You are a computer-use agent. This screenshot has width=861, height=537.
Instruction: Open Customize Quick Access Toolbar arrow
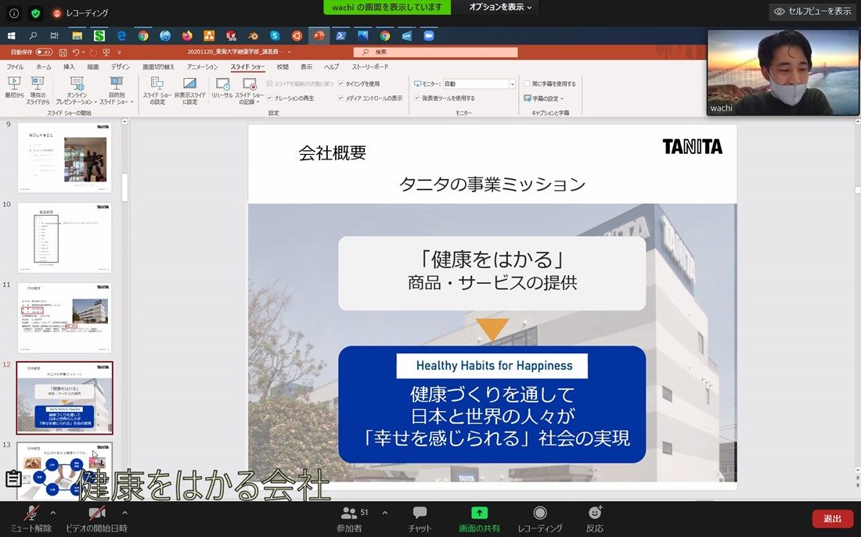point(119,52)
